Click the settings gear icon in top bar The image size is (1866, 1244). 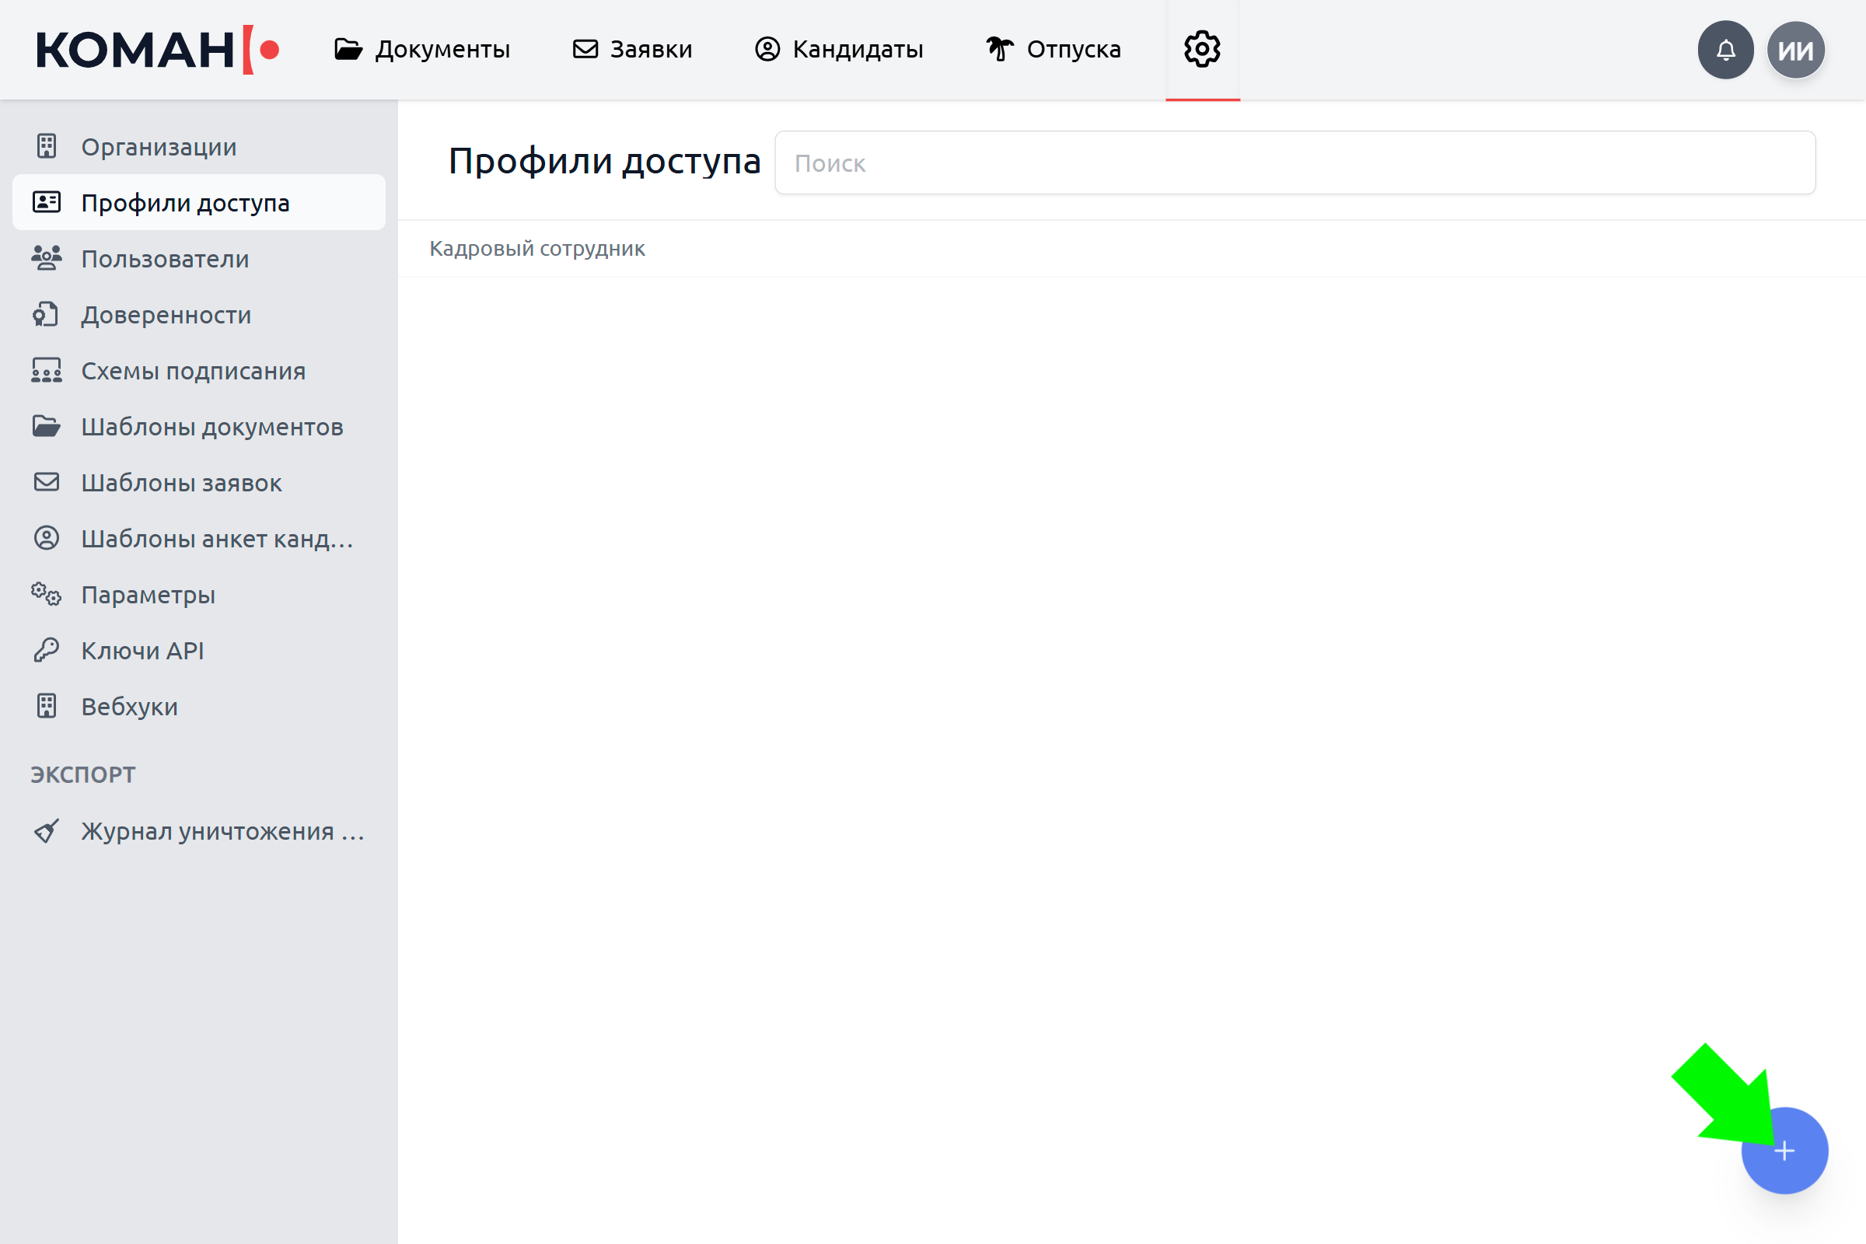1202,49
